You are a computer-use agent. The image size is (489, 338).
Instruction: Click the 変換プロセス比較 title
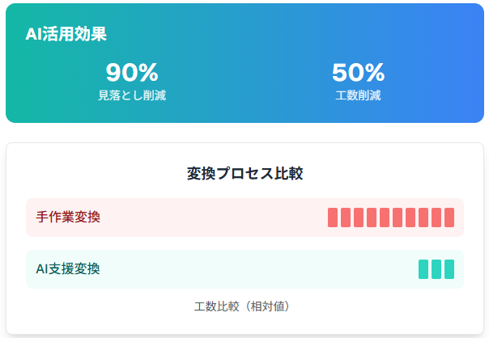[x=244, y=174]
